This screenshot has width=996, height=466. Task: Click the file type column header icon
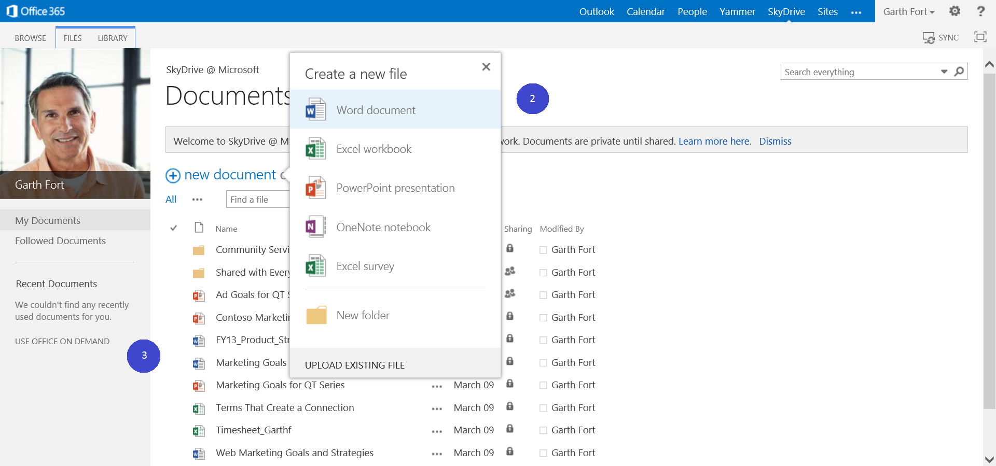click(x=199, y=227)
